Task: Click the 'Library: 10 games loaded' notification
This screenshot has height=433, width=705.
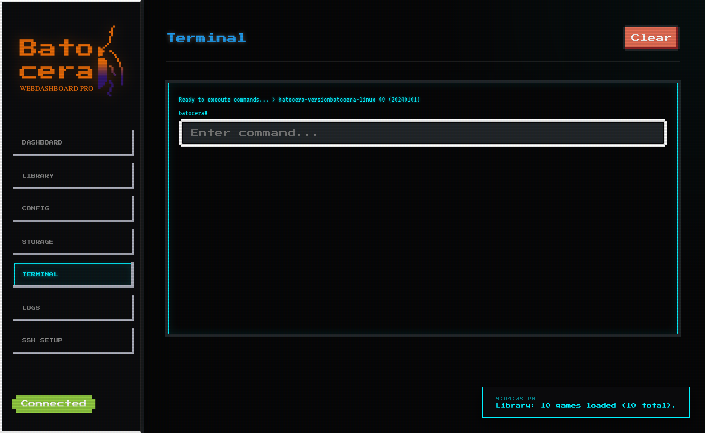Action: coord(586,402)
